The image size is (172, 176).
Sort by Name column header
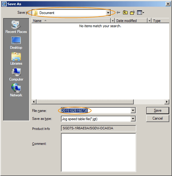pyautogui.click(x=71, y=21)
